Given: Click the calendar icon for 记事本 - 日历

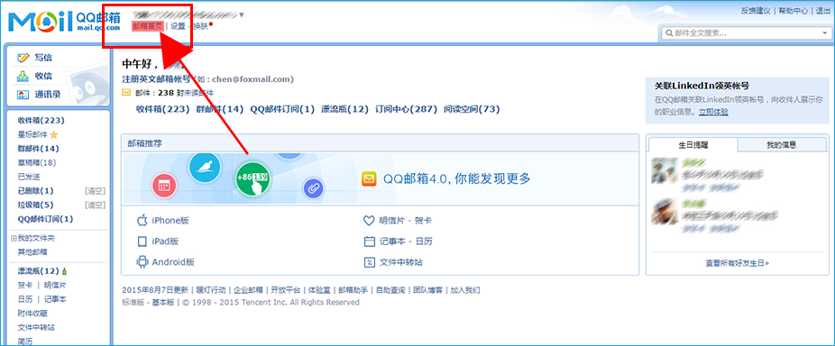Looking at the screenshot, I should [x=369, y=241].
